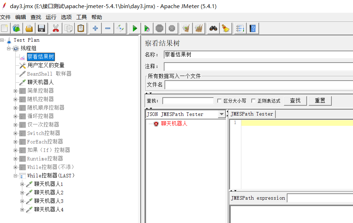This screenshot has width=353, height=223.
Task: Click Start no pauses icon
Action: (x=147, y=29)
